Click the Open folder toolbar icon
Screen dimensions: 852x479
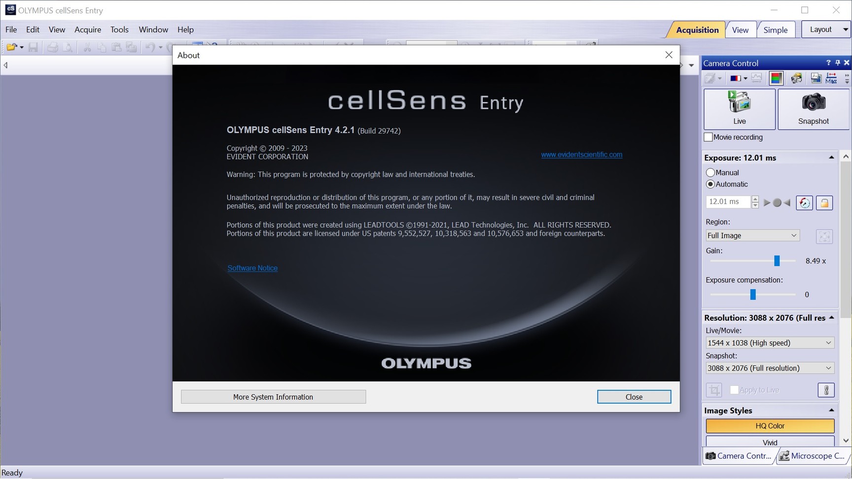click(x=11, y=47)
